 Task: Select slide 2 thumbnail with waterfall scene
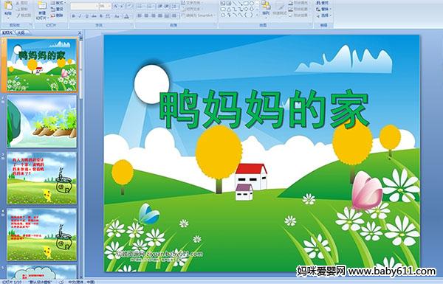coord(41,121)
